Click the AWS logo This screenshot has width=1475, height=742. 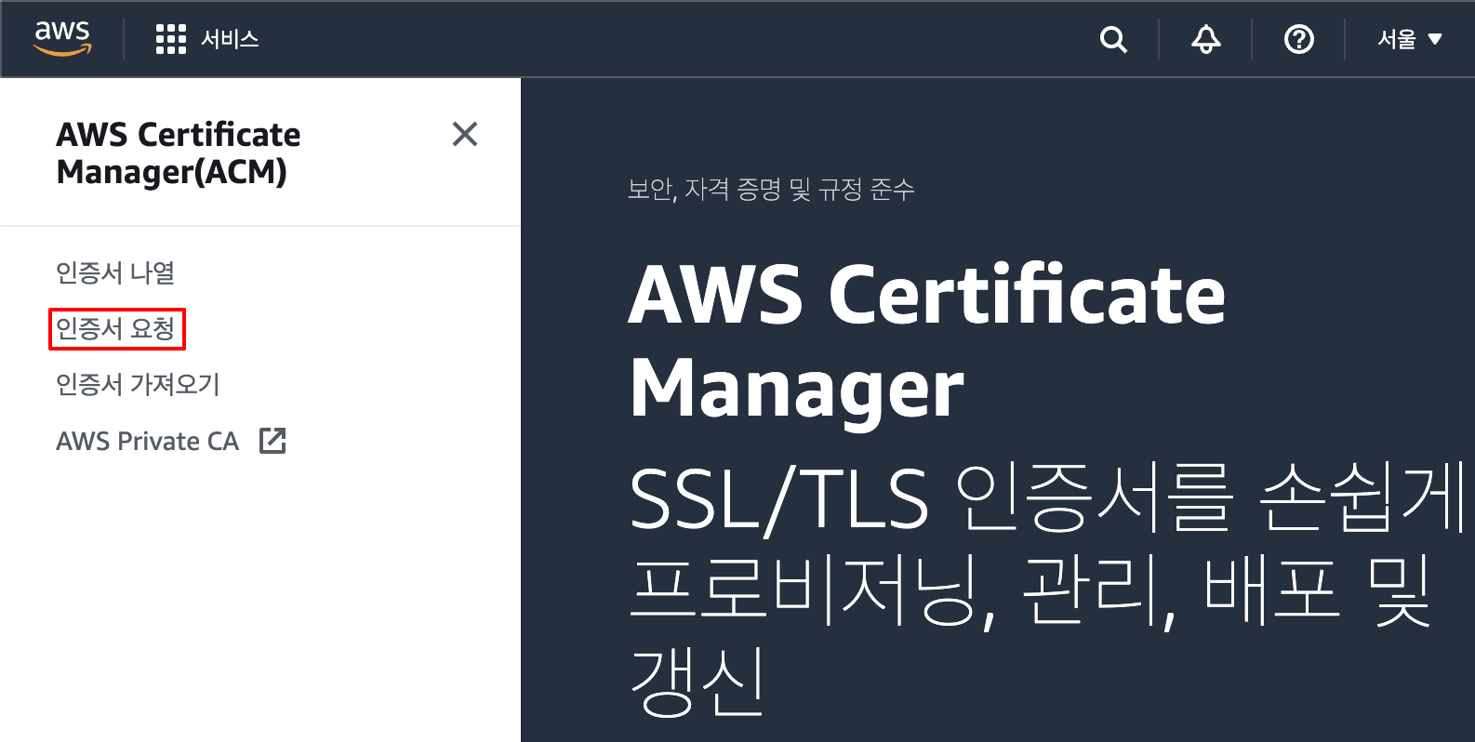[x=63, y=38]
